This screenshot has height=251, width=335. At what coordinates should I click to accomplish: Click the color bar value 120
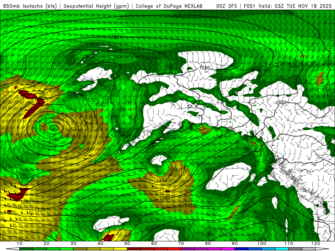point(316,243)
